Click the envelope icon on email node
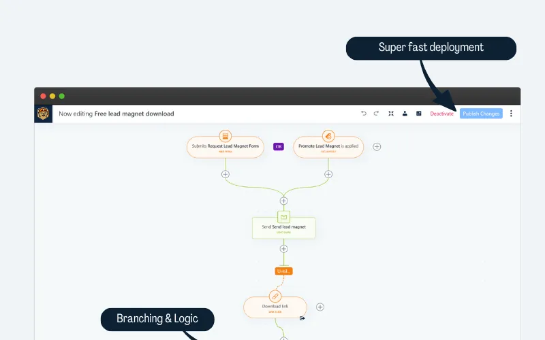Viewport: 545px width, 340px height. pyautogui.click(x=283, y=217)
